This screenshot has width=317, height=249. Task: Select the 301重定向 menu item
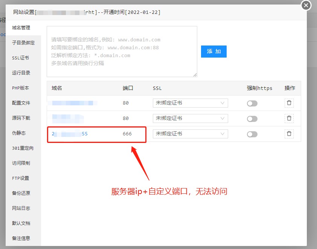23,148
